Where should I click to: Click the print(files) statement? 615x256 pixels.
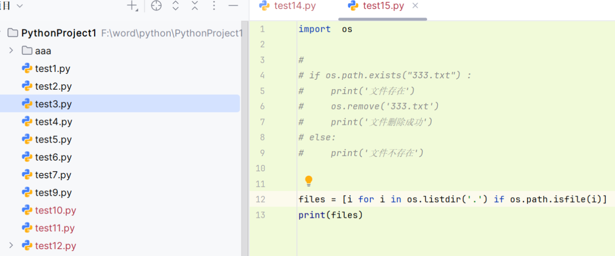pos(331,215)
